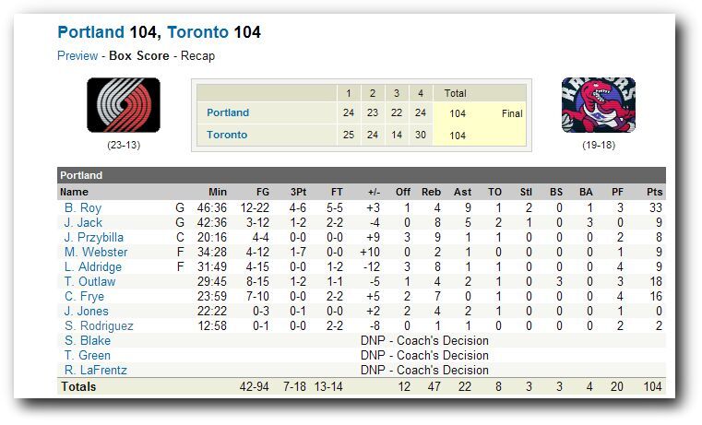Open J. Jack player page
This screenshot has height=425, width=702.
click(x=83, y=222)
